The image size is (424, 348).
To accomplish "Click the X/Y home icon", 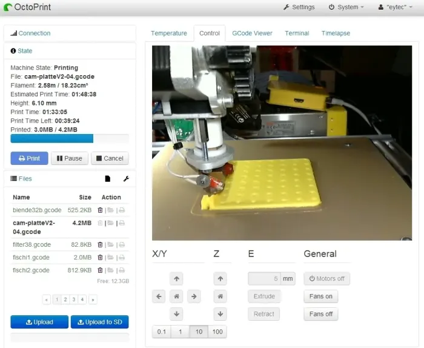I will [176, 296].
